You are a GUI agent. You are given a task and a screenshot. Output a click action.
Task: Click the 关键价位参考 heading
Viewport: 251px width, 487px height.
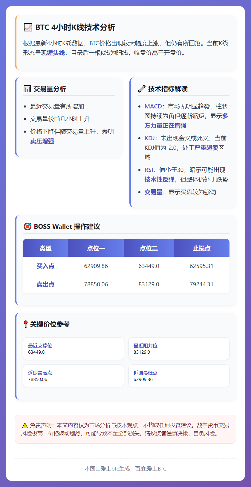(x=50, y=324)
